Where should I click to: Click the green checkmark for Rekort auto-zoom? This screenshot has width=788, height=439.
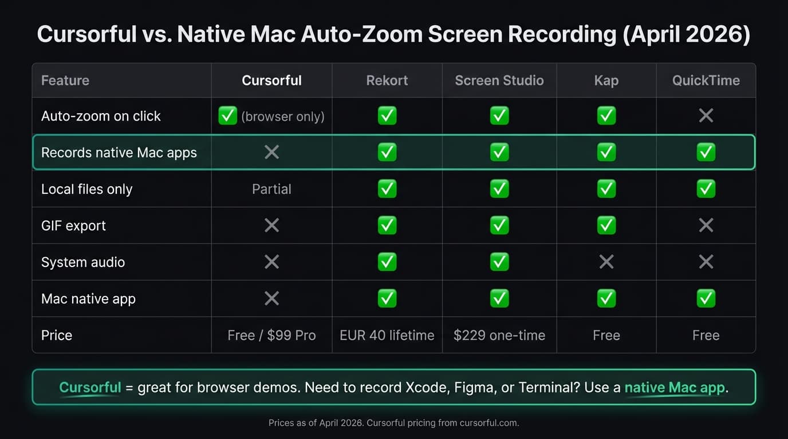(x=387, y=115)
